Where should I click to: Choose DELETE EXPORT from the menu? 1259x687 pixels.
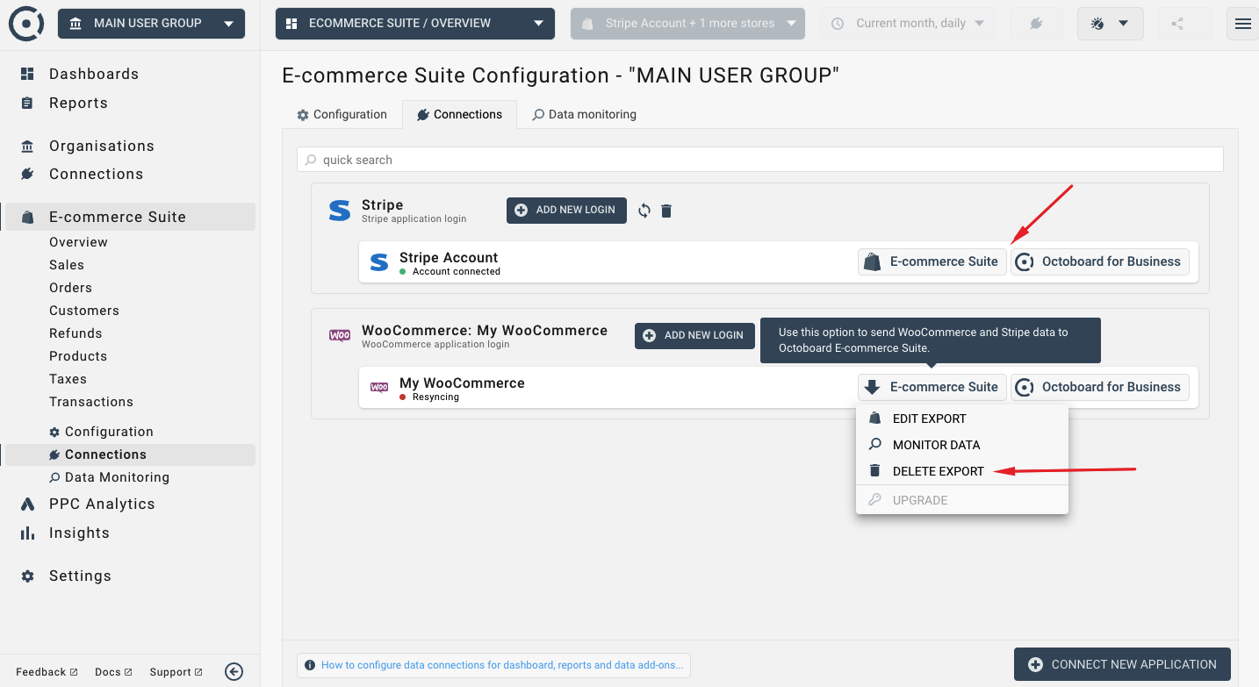click(x=961, y=471)
